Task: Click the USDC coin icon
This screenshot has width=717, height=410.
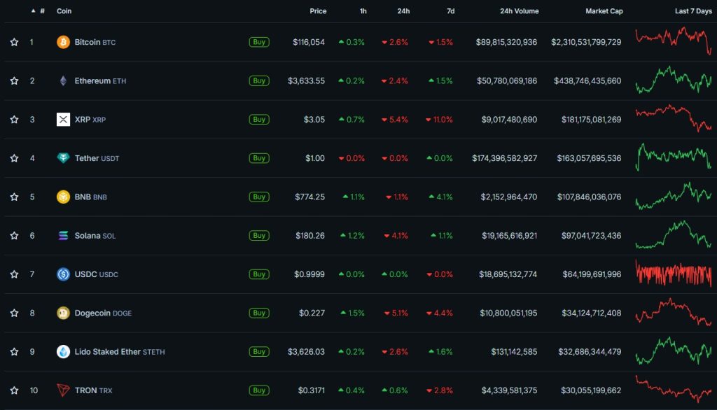Action: (64, 274)
